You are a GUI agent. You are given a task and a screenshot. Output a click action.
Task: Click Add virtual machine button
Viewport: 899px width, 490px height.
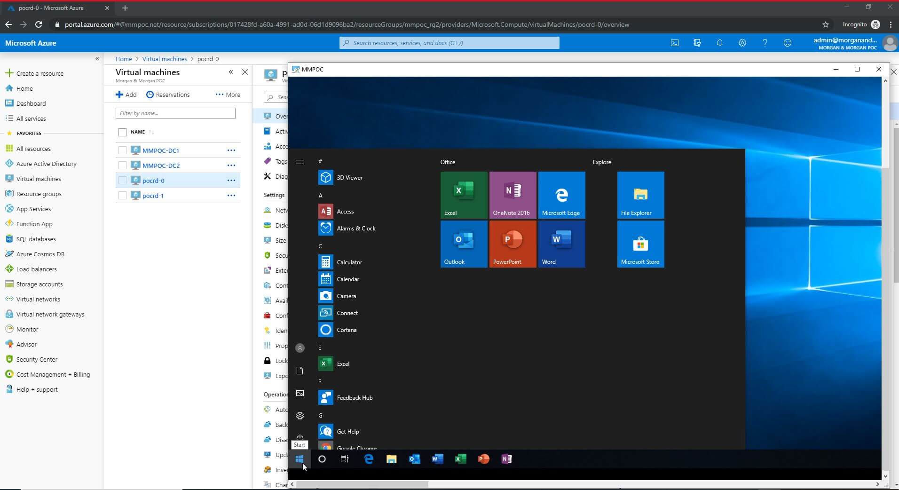(x=126, y=95)
